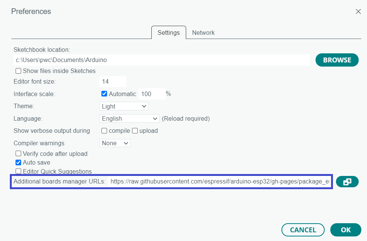Click the CANCEL button
The width and height of the screenshot is (367, 241).
[x=303, y=230]
